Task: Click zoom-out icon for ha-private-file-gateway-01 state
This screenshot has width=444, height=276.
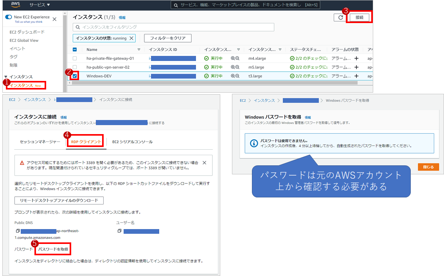Action: coord(237,58)
